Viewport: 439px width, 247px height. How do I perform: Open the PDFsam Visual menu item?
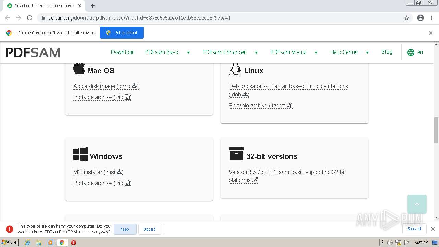tap(288, 52)
